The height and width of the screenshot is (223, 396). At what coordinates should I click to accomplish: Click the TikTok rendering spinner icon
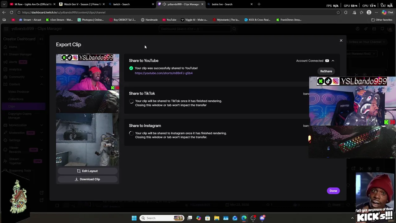(x=131, y=101)
